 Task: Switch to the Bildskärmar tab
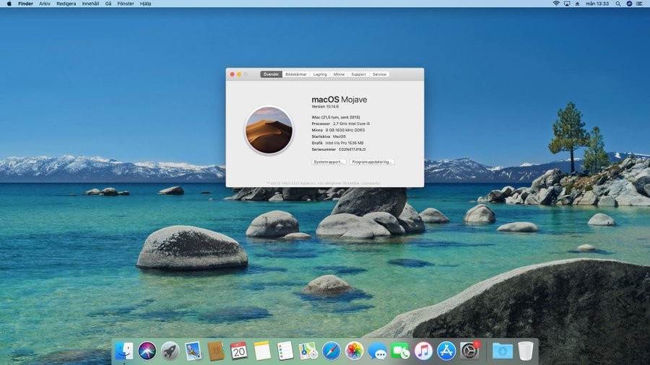click(x=296, y=74)
